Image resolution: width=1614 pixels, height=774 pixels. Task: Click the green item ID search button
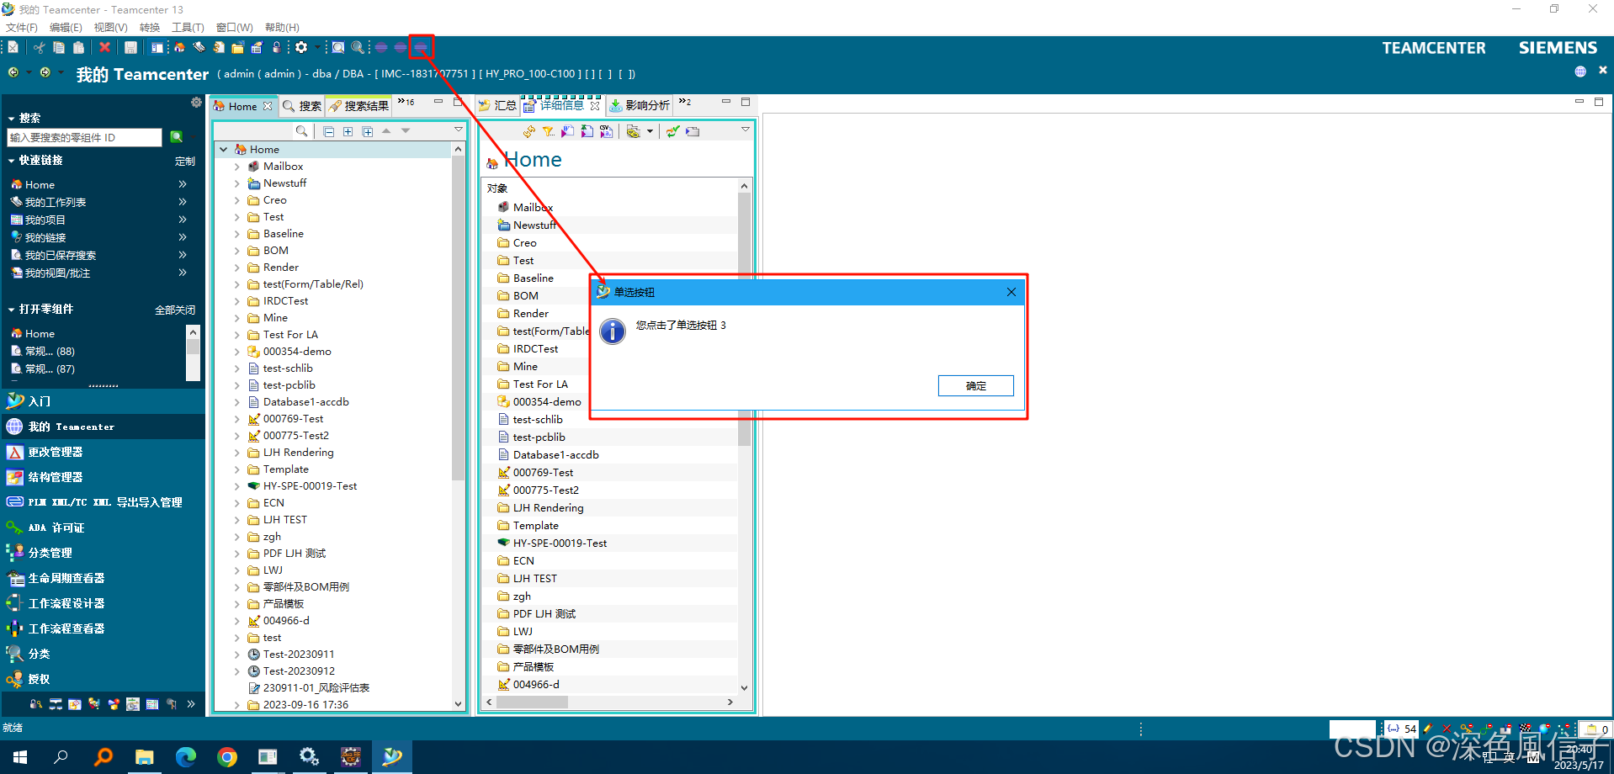[x=176, y=137]
